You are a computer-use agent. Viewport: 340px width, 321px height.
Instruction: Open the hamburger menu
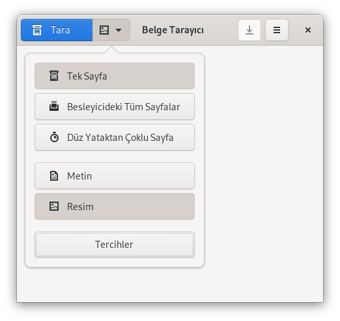point(277,30)
